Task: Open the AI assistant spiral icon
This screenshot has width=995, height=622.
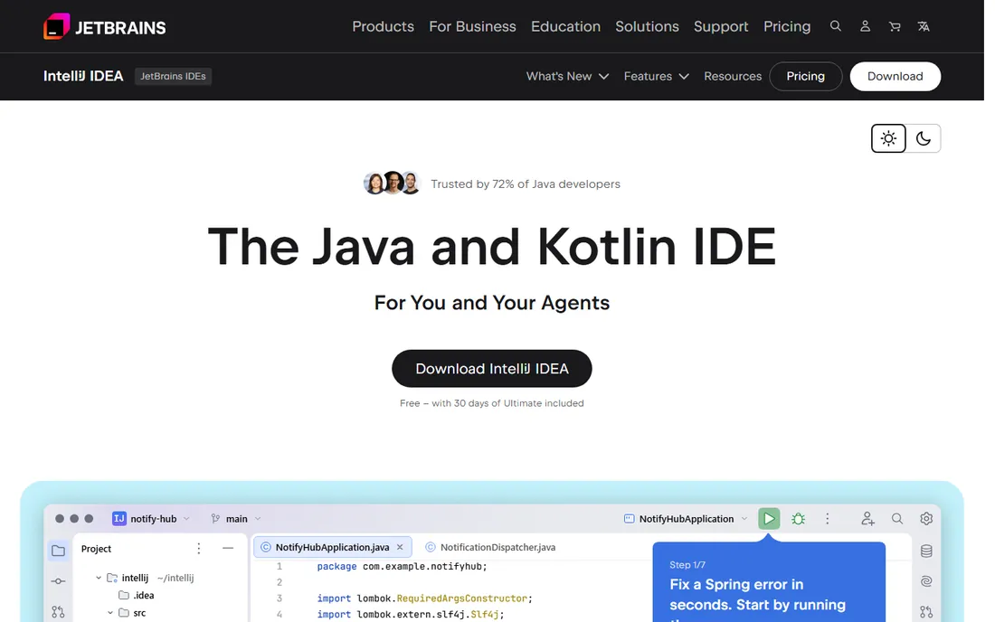Action: [x=926, y=581]
